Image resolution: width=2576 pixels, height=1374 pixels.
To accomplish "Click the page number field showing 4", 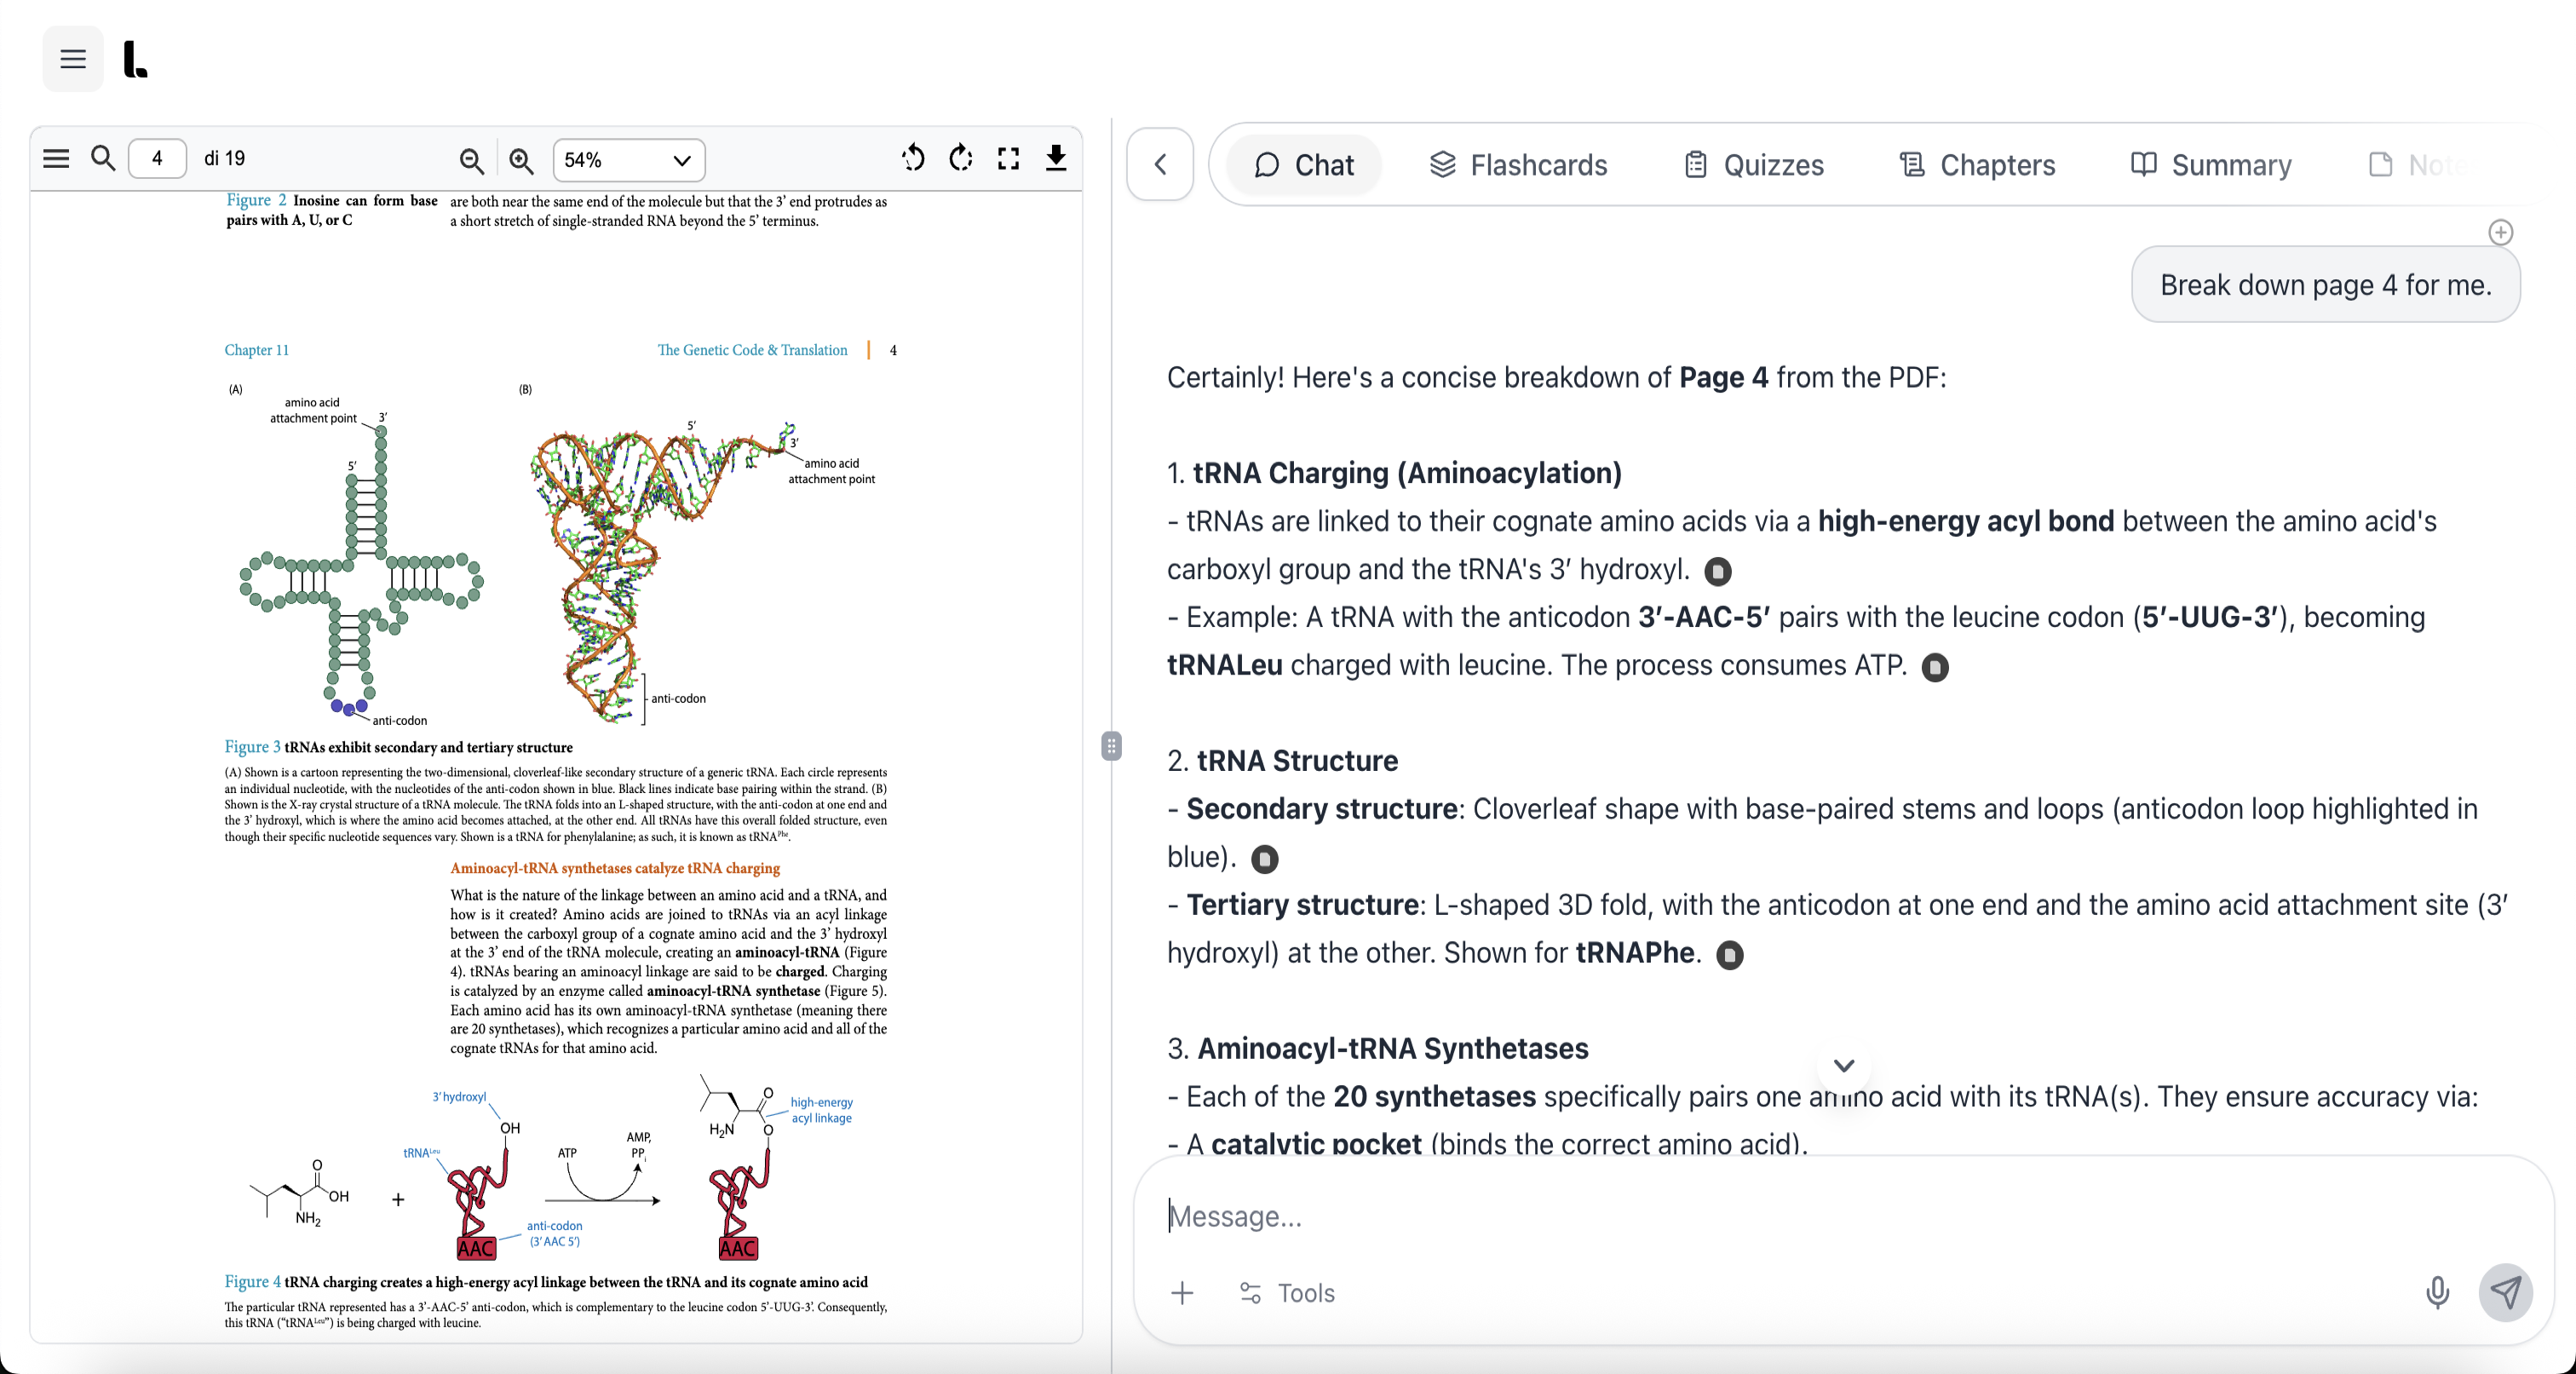I will 157,158.
